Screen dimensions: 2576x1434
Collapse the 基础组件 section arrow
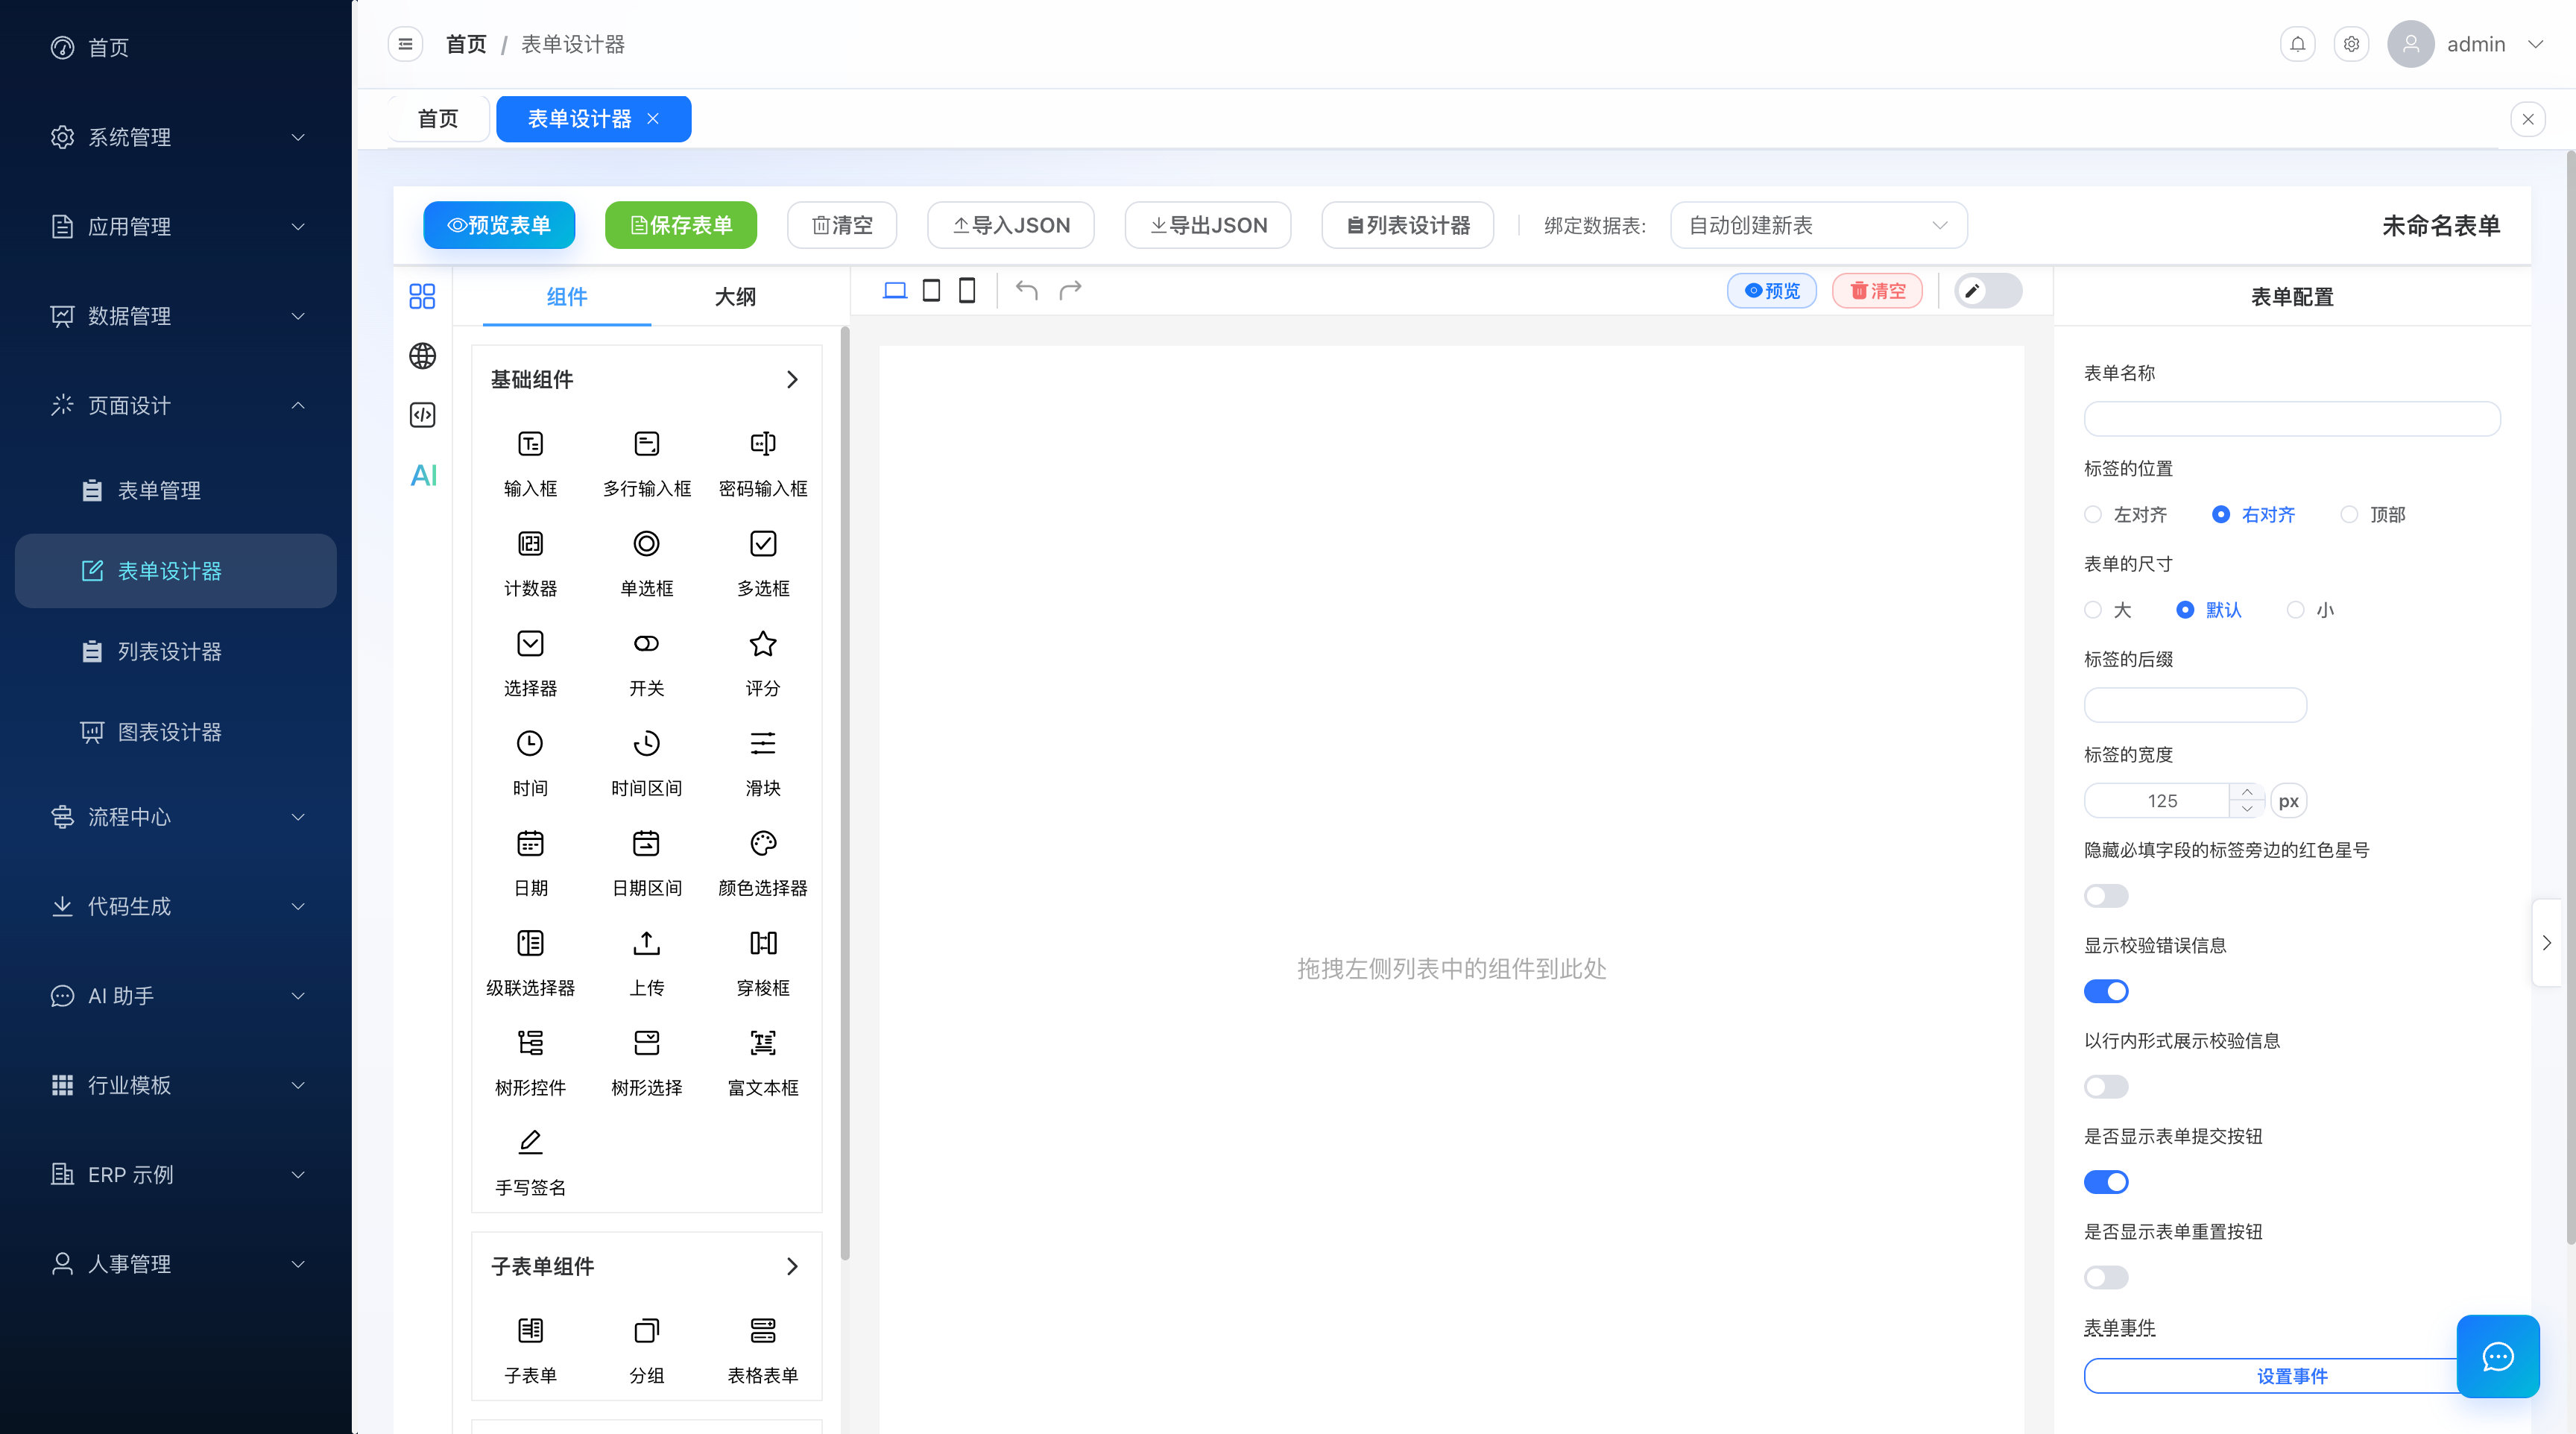pyautogui.click(x=792, y=380)
